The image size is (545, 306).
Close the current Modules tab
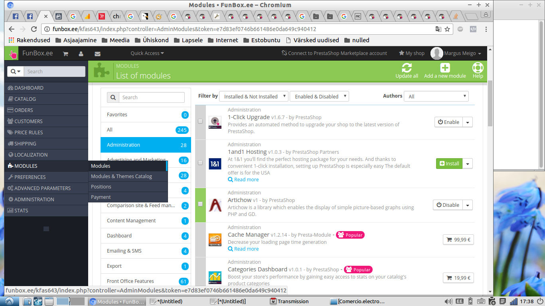46,16
